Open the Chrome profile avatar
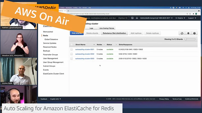Viewport: 202px width, 113px height. click(x=196, y=14)
